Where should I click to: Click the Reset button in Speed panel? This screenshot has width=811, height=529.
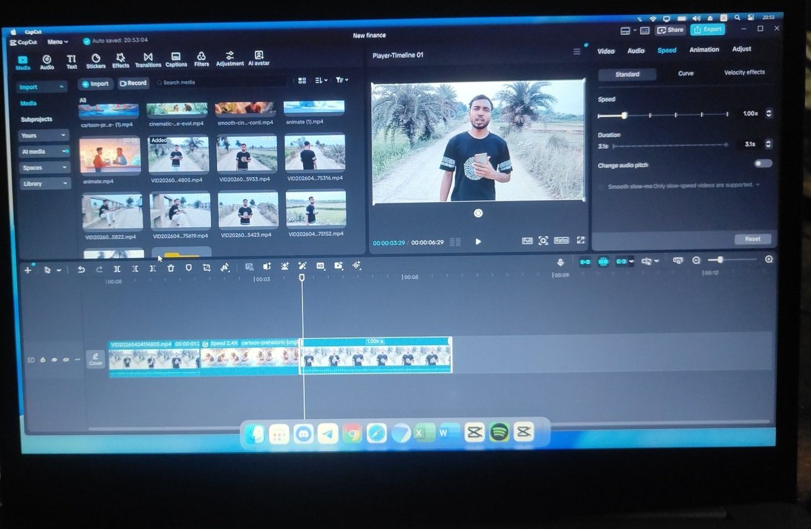(x=752, y=239)
